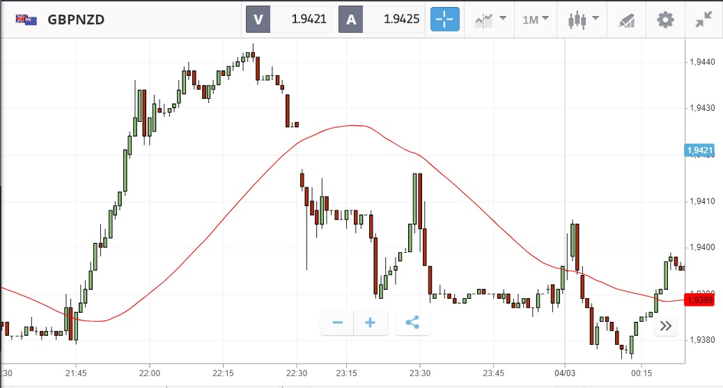The height and width of the screenshot is (388, 723).
Task: Click the blue 1,9421 price label
Action: (699, 150)
